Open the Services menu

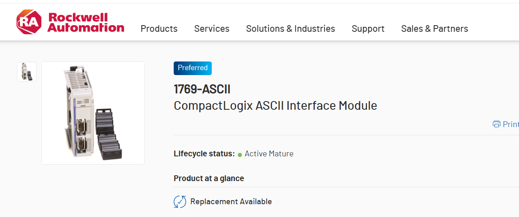[212, 28]
